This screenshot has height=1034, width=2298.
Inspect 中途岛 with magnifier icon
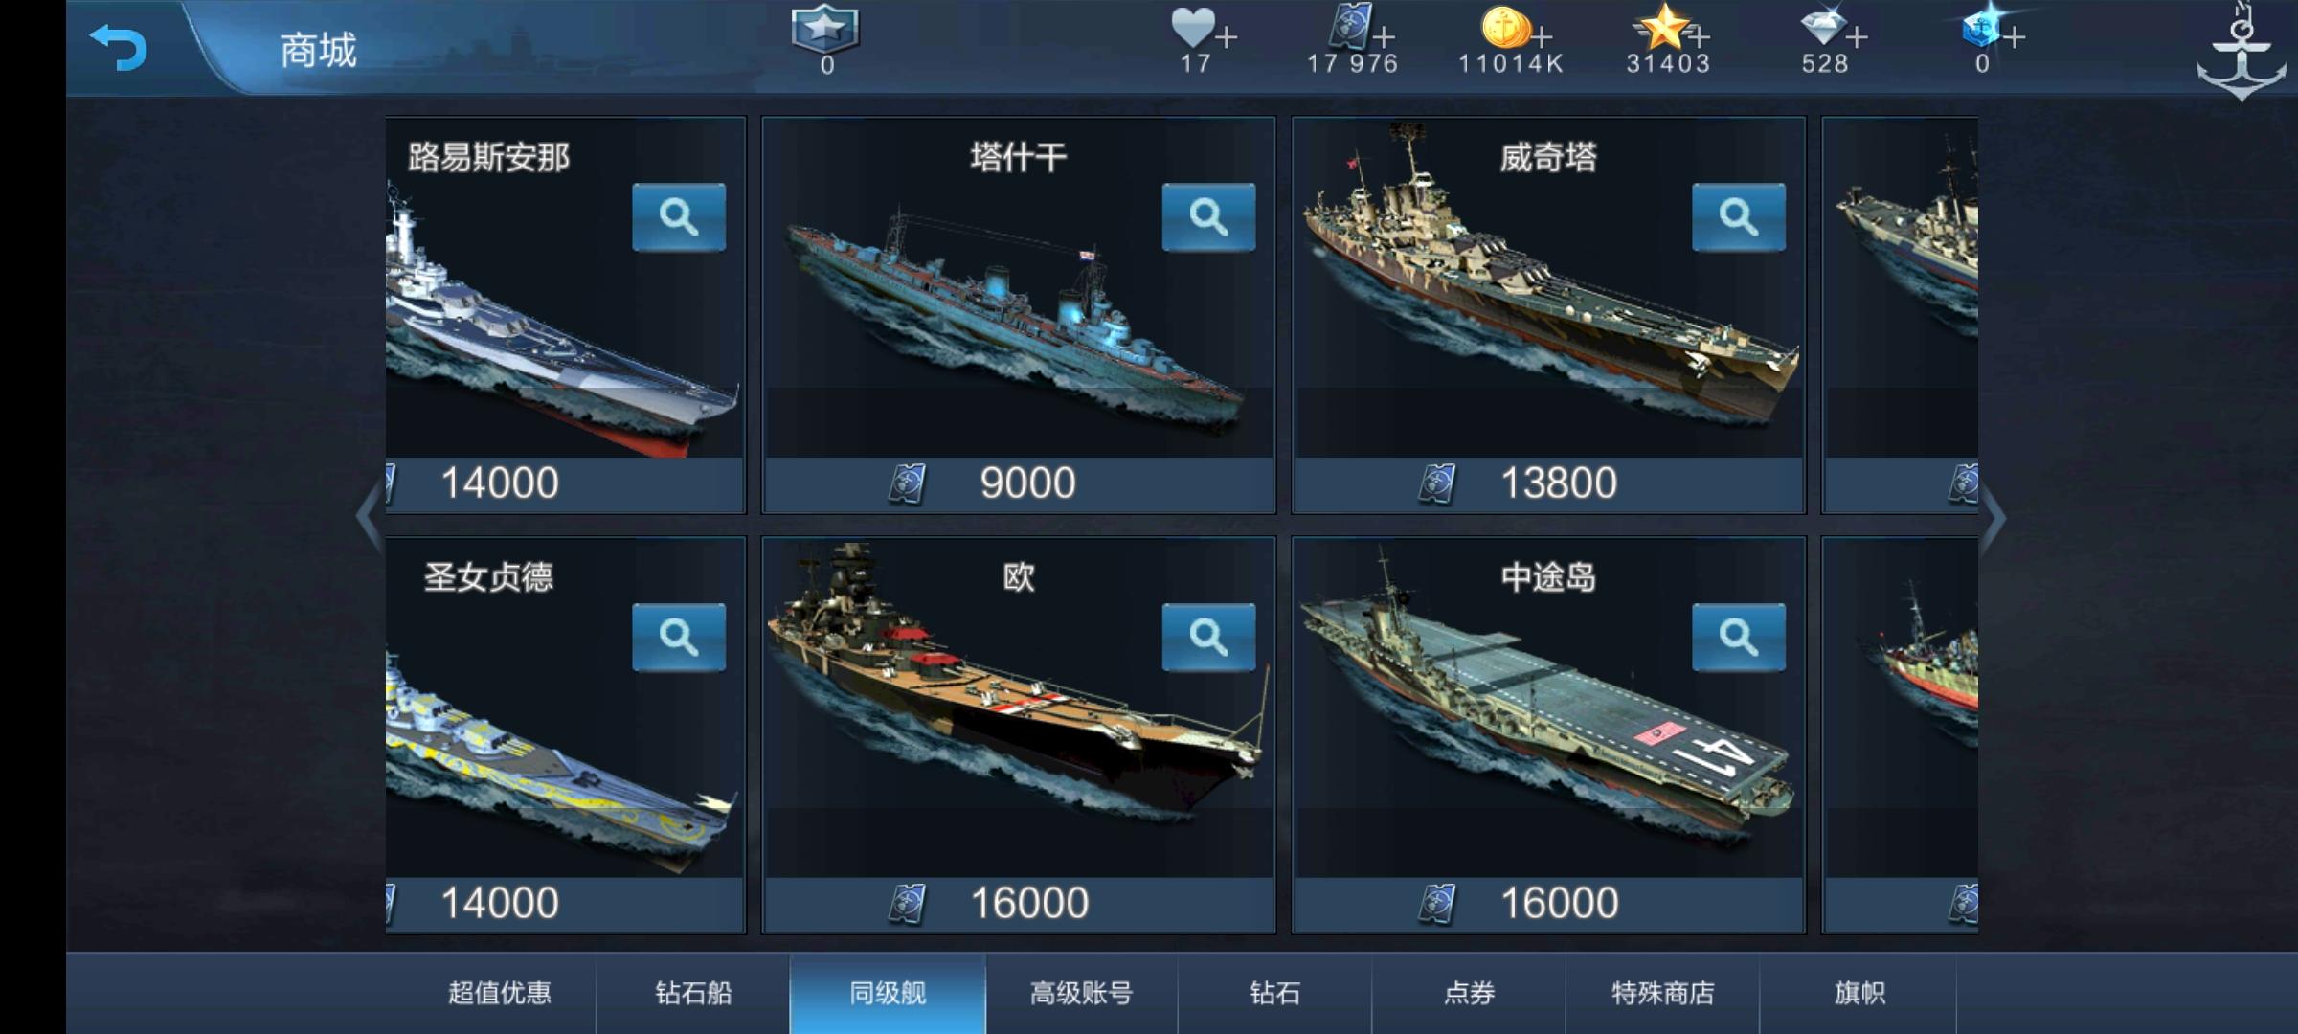pyautogui.click(x=1738, y=638)
